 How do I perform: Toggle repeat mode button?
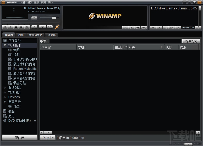[x=50, y=27]
